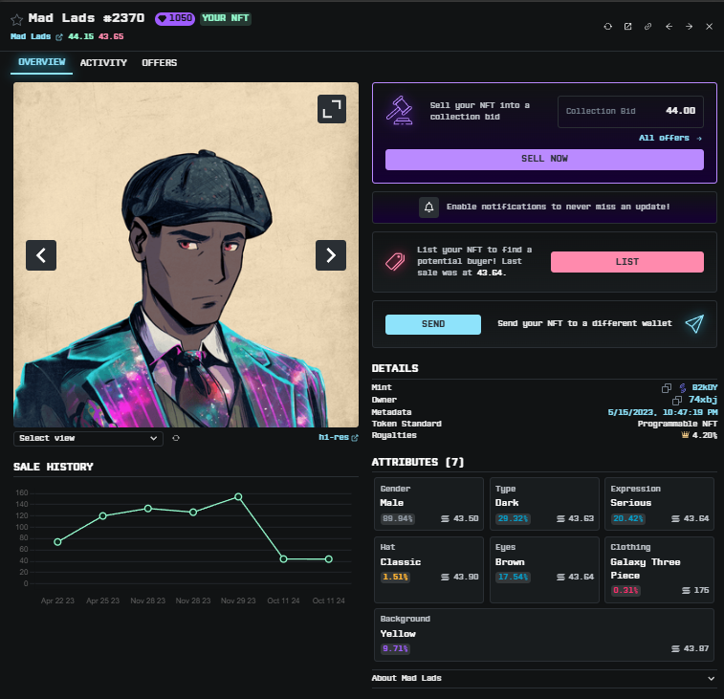Copy link icon in top bar

(x=647, y=27)
